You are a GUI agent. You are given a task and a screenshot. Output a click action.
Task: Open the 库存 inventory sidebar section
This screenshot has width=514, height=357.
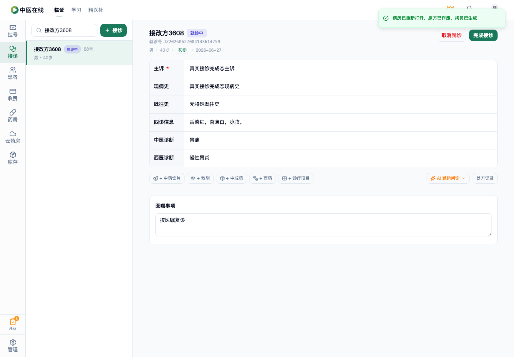(x=12, y=158)
